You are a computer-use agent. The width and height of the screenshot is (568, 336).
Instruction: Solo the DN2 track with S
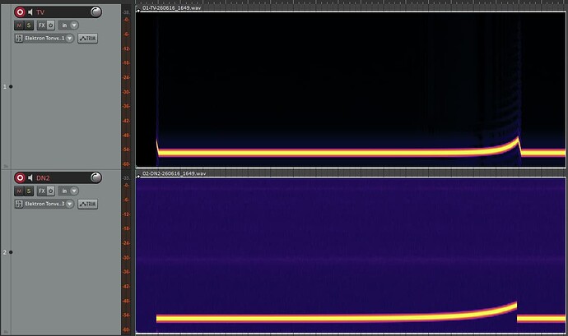(29, 191)
